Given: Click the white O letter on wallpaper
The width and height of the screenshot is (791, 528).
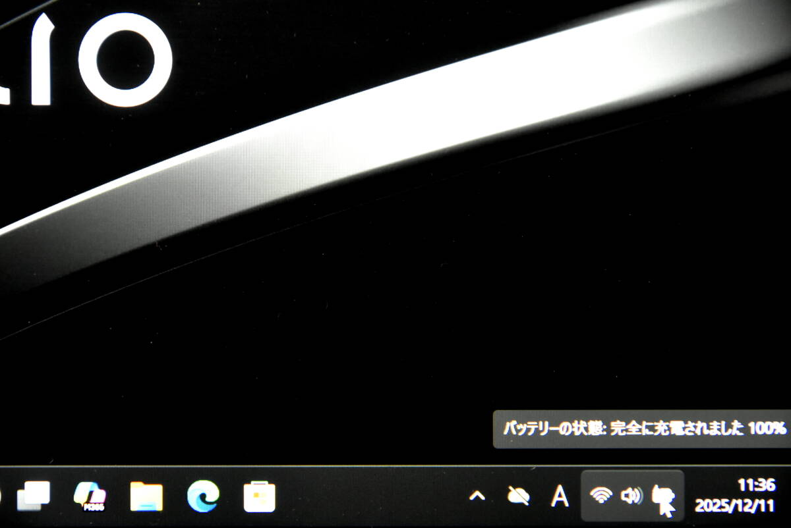Looking at the screenshot, I should [134, 60].
